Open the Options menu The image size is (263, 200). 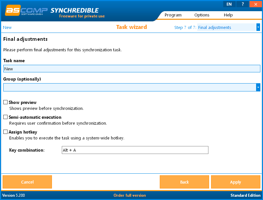(202, 15)
